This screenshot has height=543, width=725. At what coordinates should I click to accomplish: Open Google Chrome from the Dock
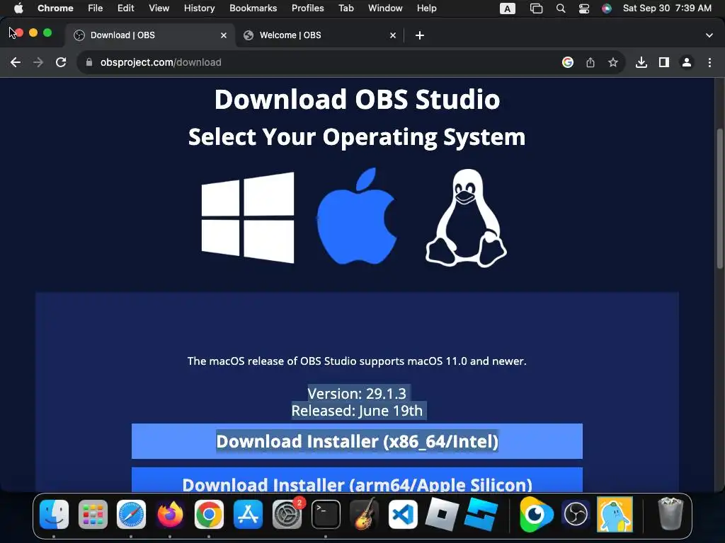coord(209,515)
